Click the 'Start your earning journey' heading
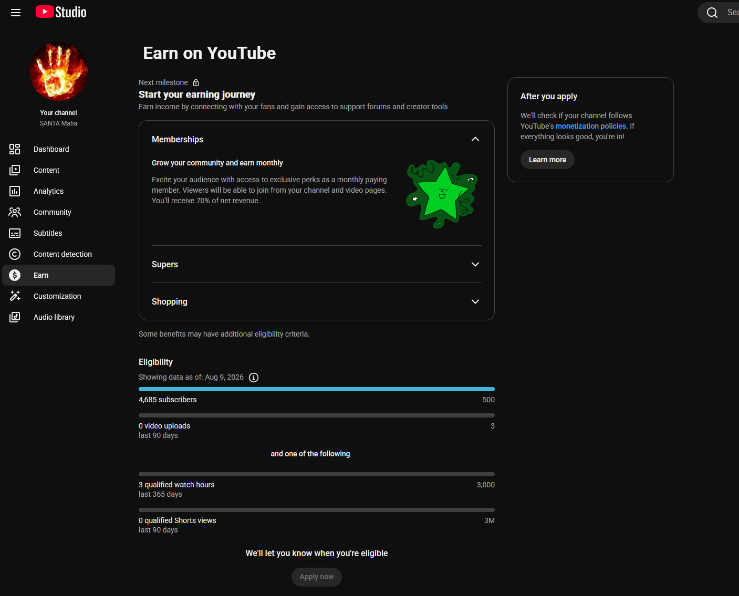 (197, 95)
